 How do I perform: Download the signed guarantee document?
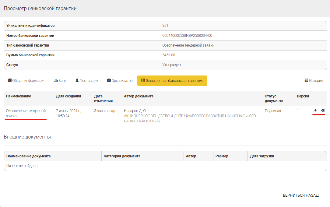[315, 111]
